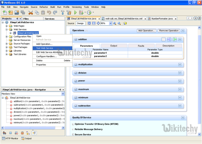This screenshot has width=202, height=144.
Task: Choose Configure Handlers... in the context menu
Action: [52, 57]
